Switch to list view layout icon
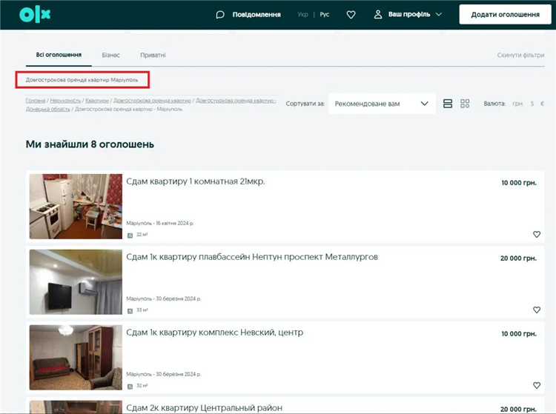The image size is (556, 414). click(x=448, y=104)
